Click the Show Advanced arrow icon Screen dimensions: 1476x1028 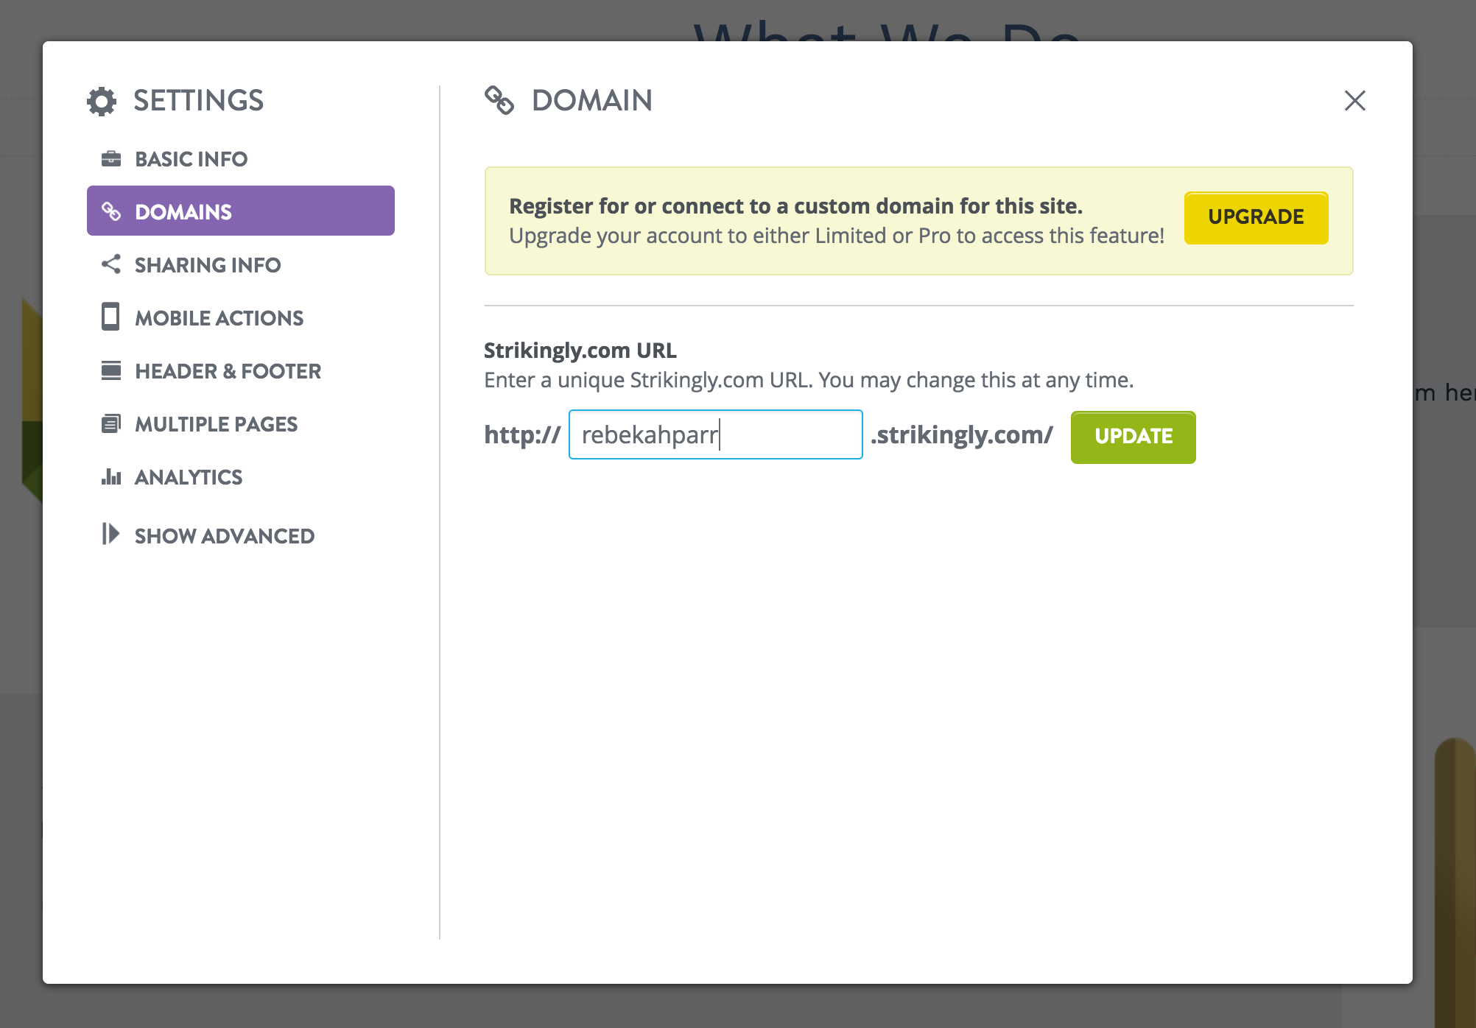(110, 534)
